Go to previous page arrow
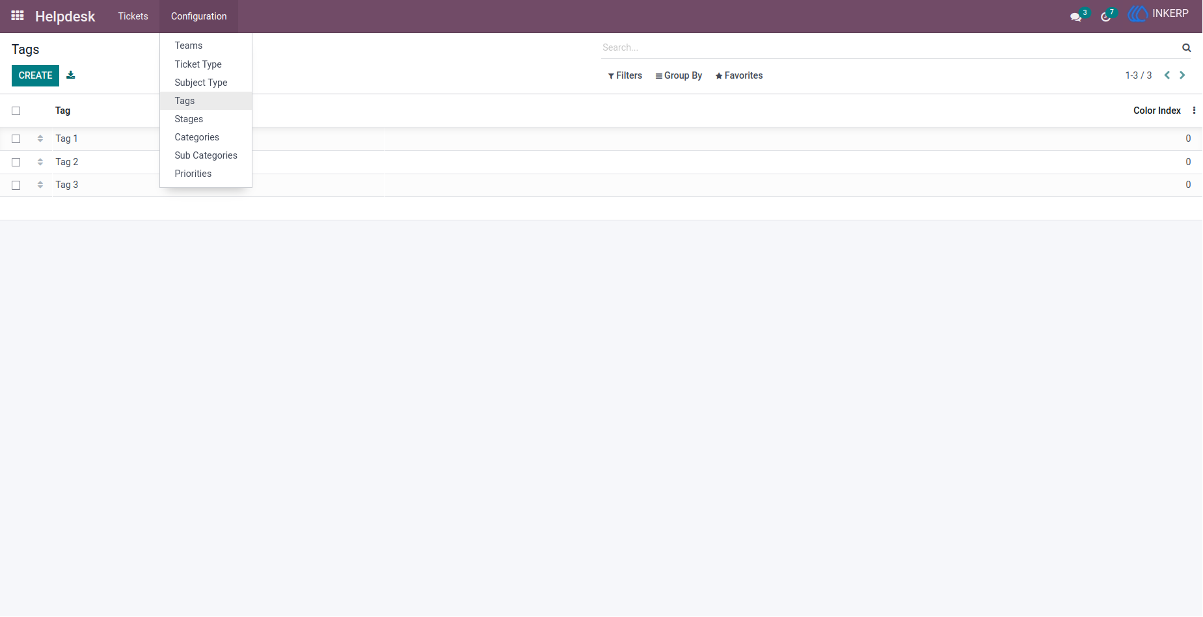1203x617 pixels. (1167, 75)
